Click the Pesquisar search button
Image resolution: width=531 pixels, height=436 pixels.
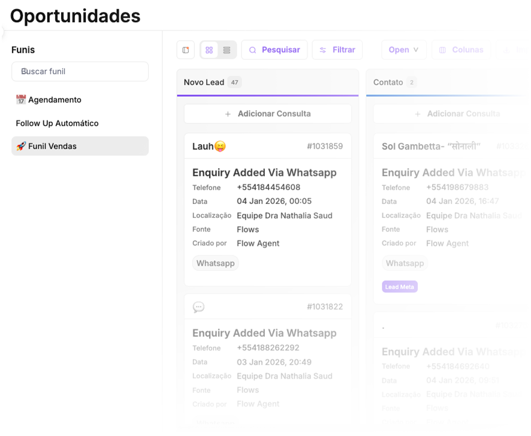click(x=274, y=50)
